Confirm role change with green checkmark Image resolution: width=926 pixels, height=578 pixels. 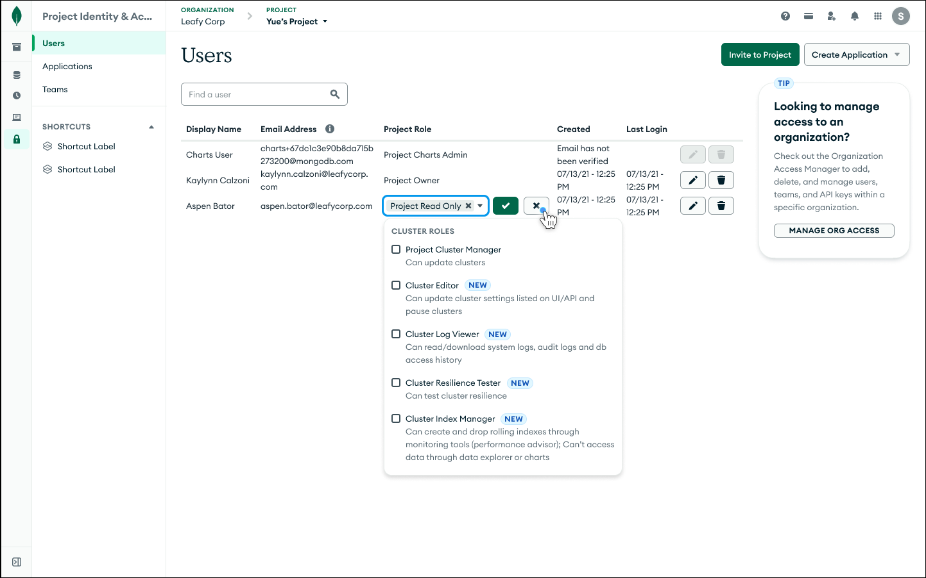point(506,206)
